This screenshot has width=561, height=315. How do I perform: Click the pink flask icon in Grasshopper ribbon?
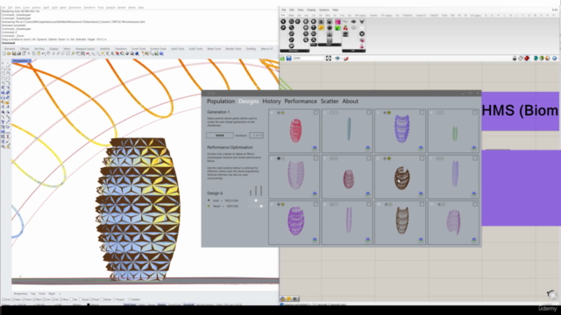point(362,46)
